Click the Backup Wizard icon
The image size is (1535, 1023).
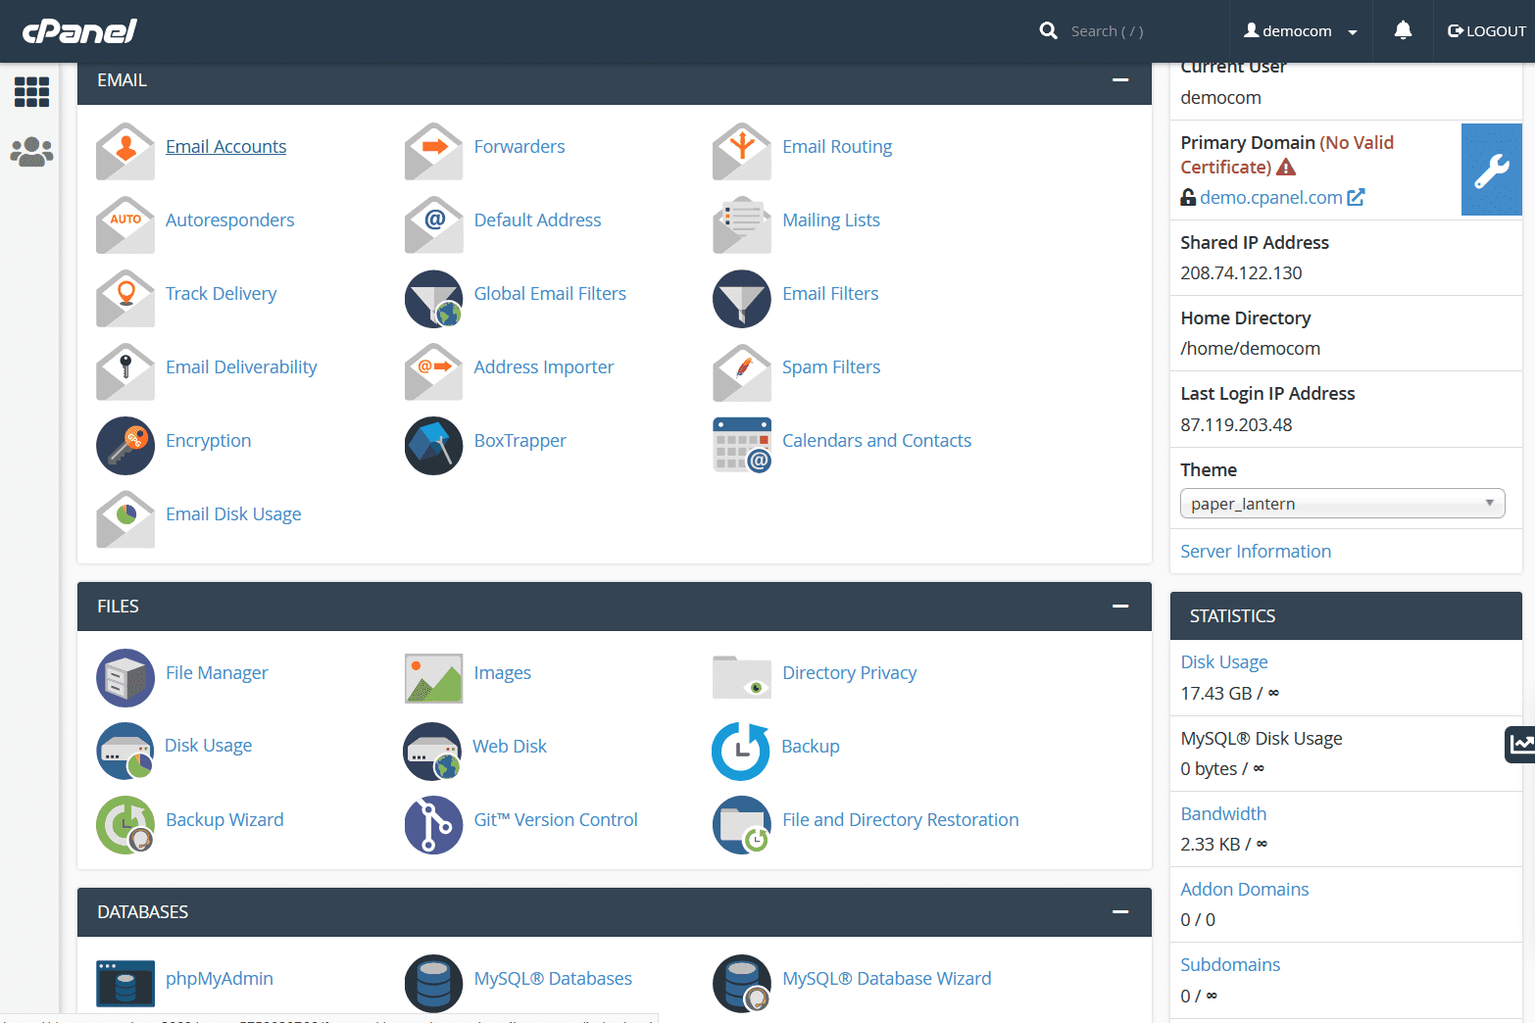tap(124, 824)
